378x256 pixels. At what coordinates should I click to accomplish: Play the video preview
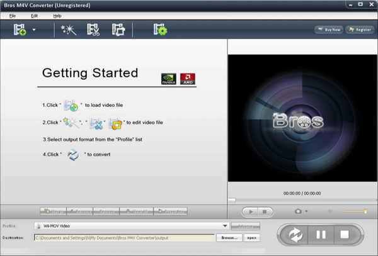(x=250, y=212)
